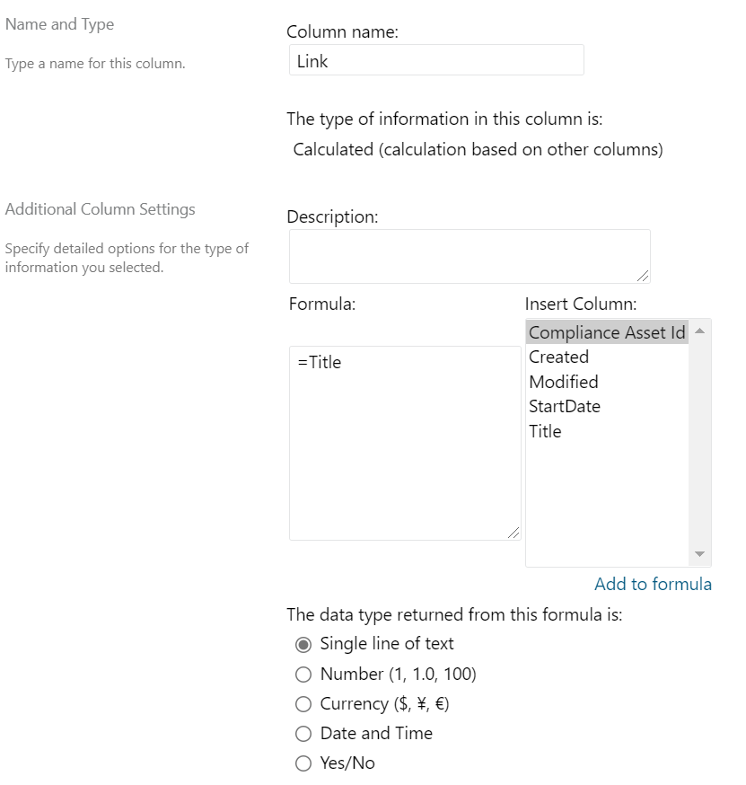Click the Insert Column list scroll down arrow
746x785 pixels.
click(700, 554)
